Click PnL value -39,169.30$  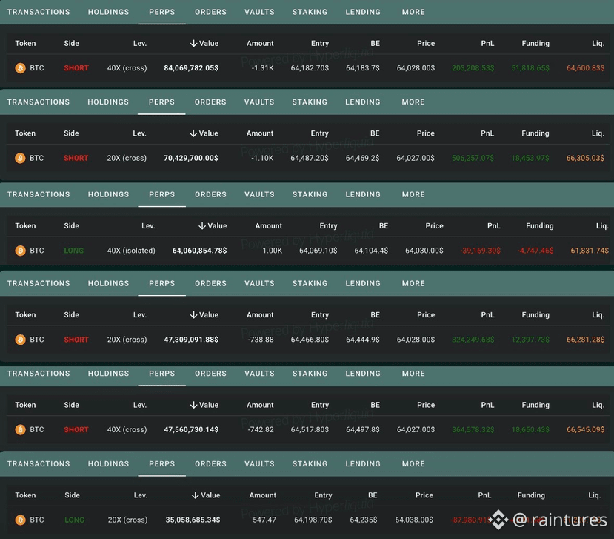pyautogui.click(x=480, y=251)
